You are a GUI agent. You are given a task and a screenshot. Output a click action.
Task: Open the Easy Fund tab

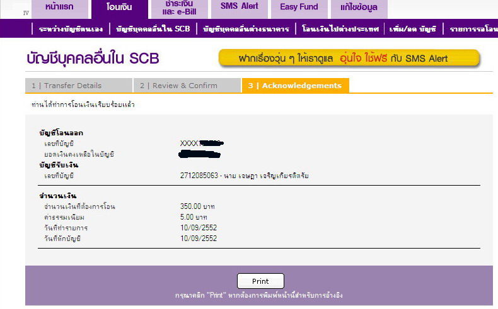pyautogui.click(x=299, y=9)
